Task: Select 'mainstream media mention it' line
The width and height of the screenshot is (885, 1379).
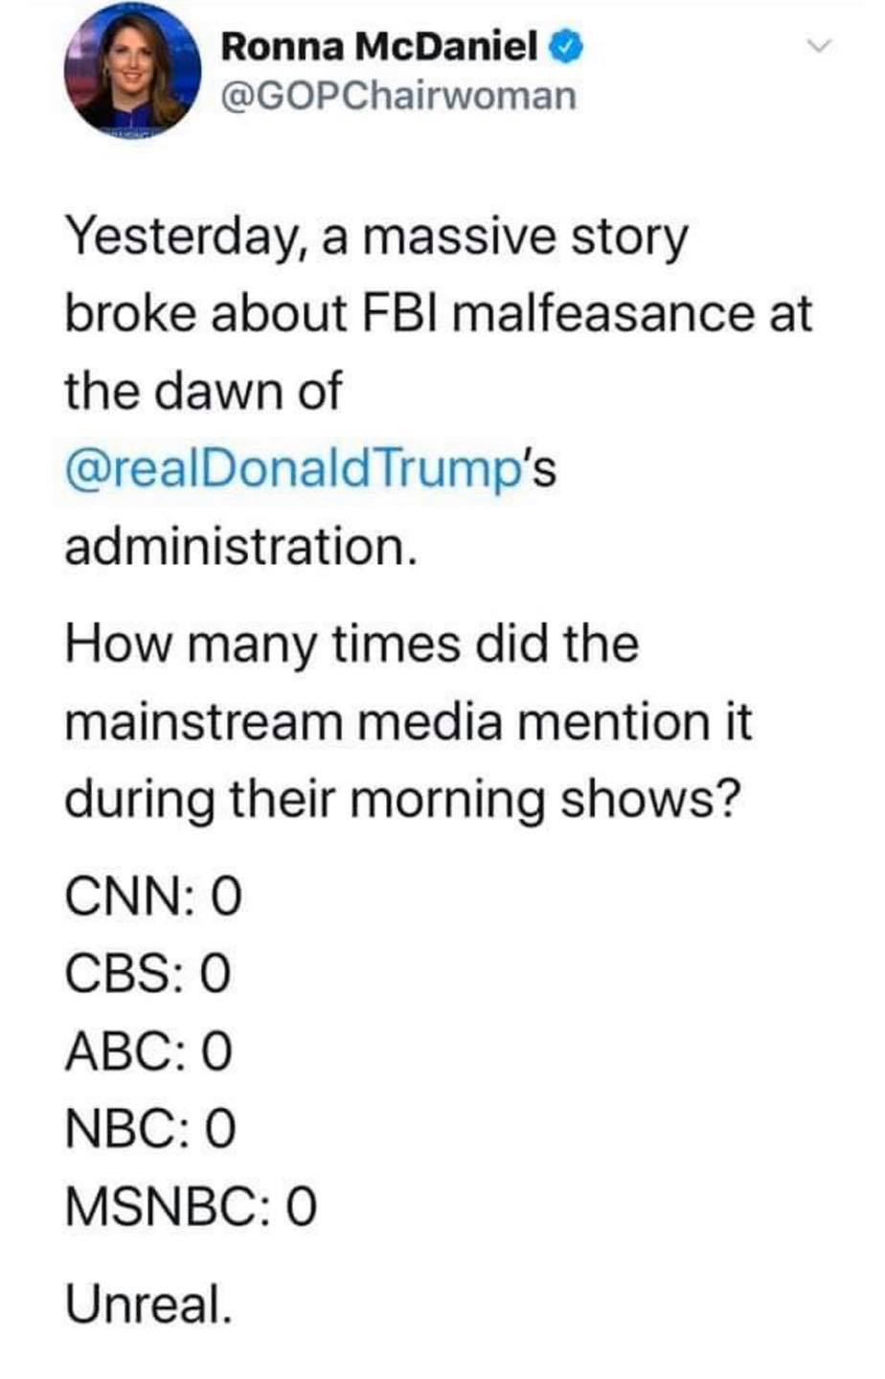Action: (408, 721)
